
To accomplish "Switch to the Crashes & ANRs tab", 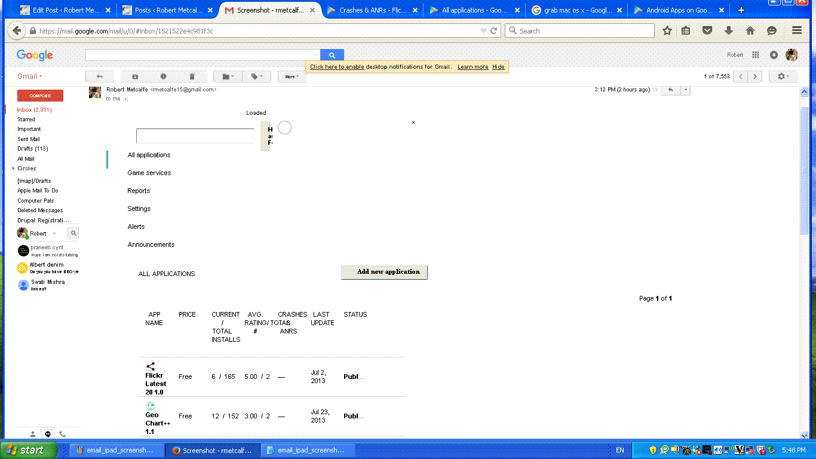I will (372, 10).
